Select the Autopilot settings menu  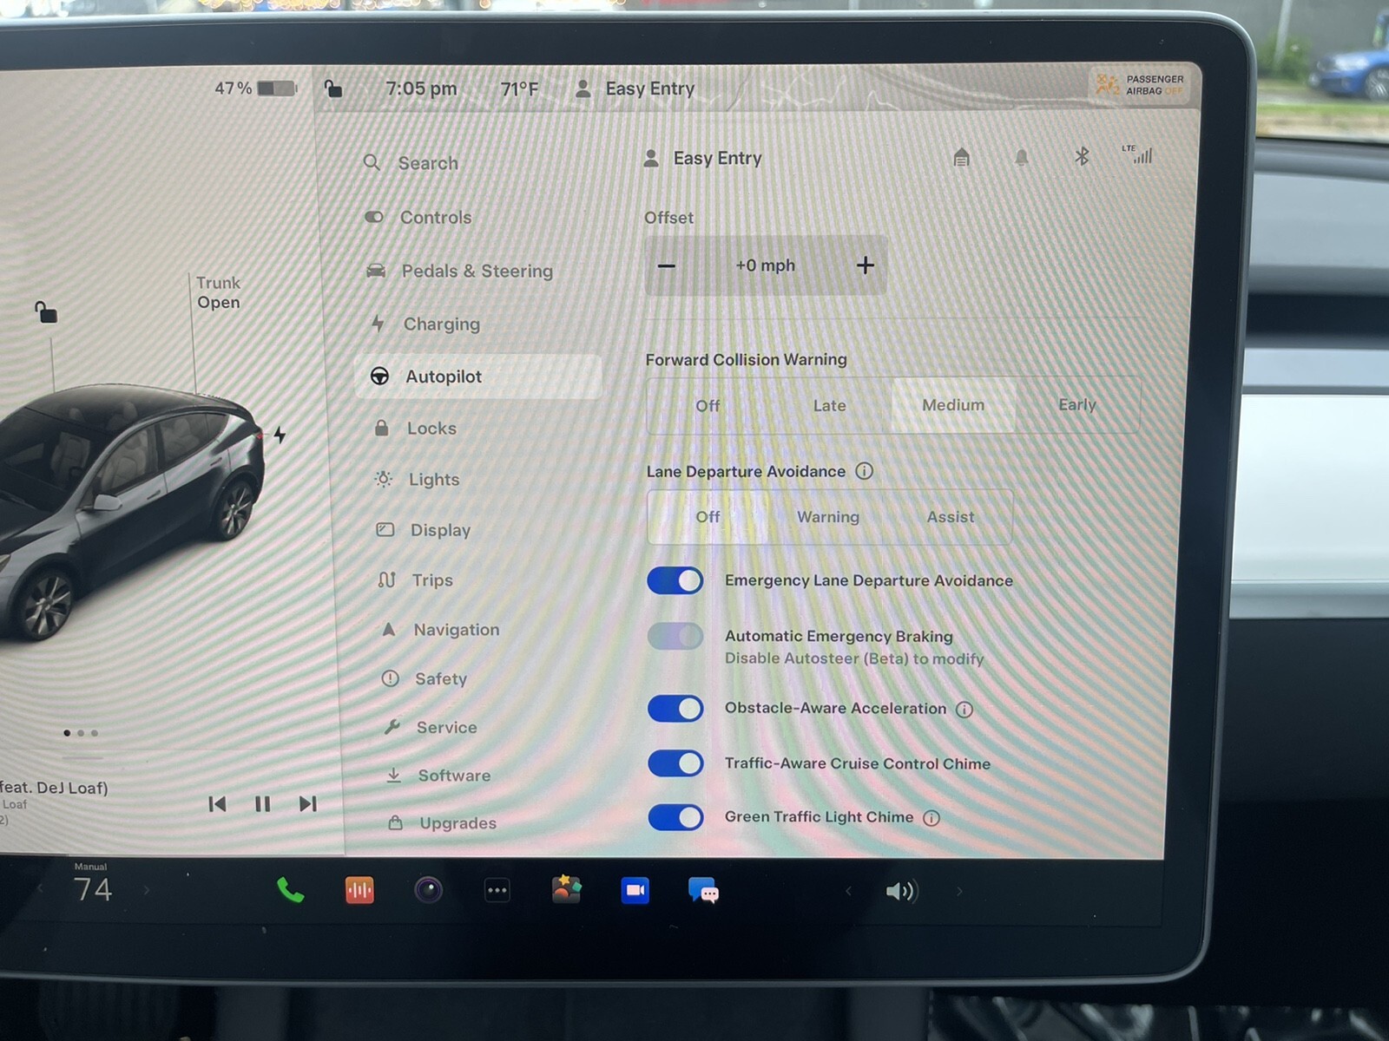pyautogui.click(x=478, y=376)
